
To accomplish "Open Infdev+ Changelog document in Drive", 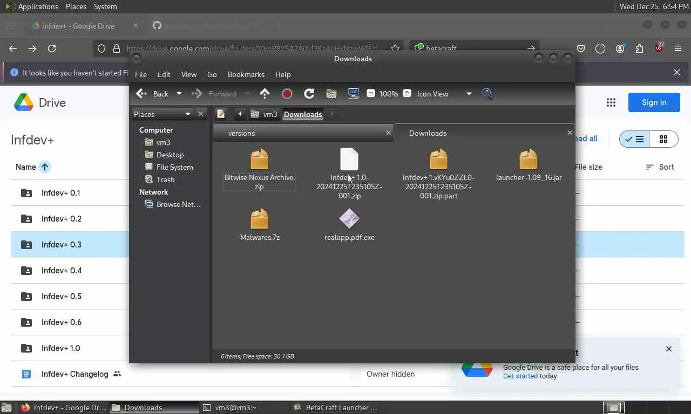I will (x=74, y=374).
